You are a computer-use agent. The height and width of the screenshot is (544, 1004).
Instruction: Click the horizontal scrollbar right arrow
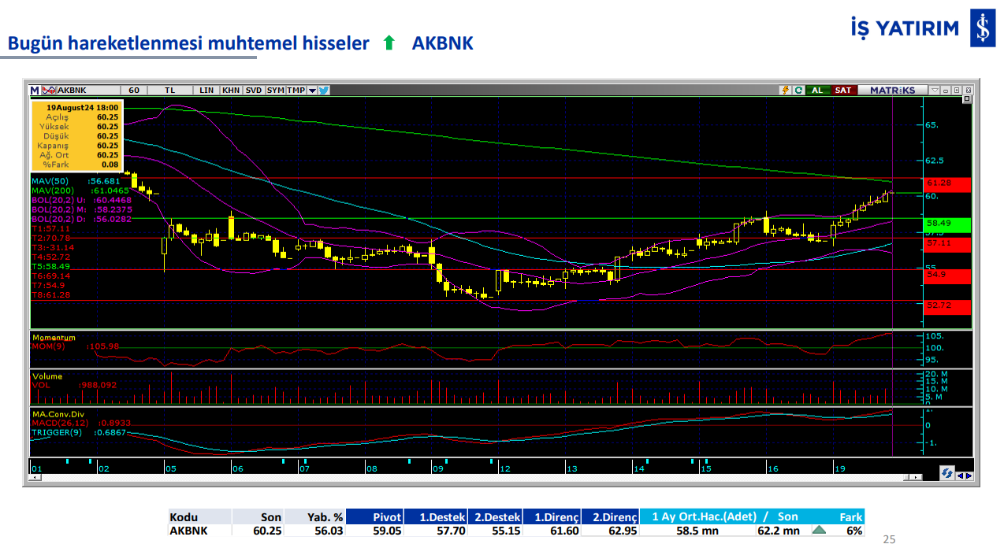[x=969, y=476]
